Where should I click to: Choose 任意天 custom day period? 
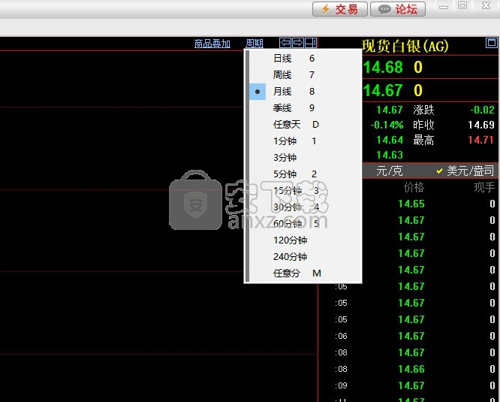coord(295,125)
